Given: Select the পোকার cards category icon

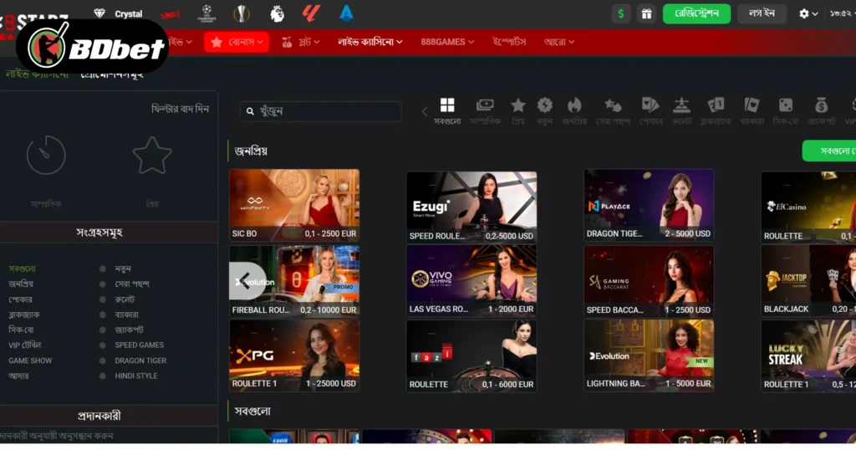Looking at the screenshot, I should pos(650,105).
